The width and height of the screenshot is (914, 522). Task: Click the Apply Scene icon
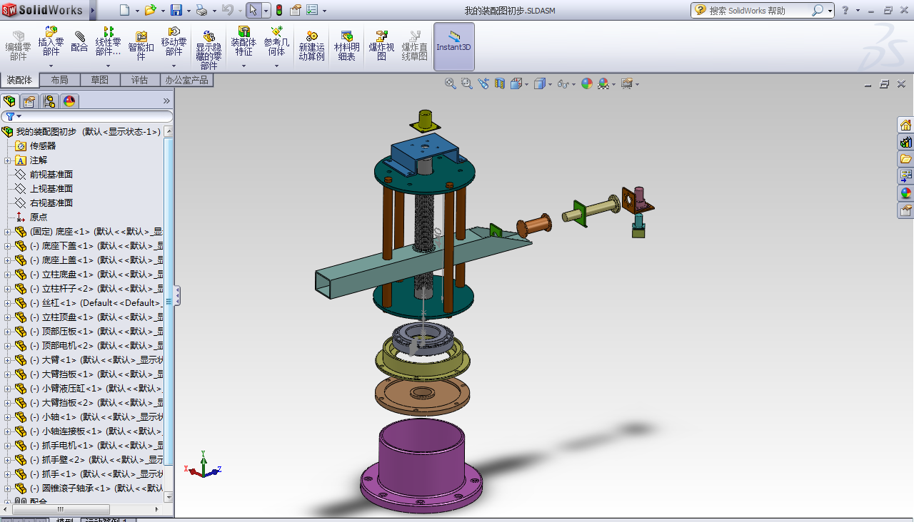coord(603,83)
